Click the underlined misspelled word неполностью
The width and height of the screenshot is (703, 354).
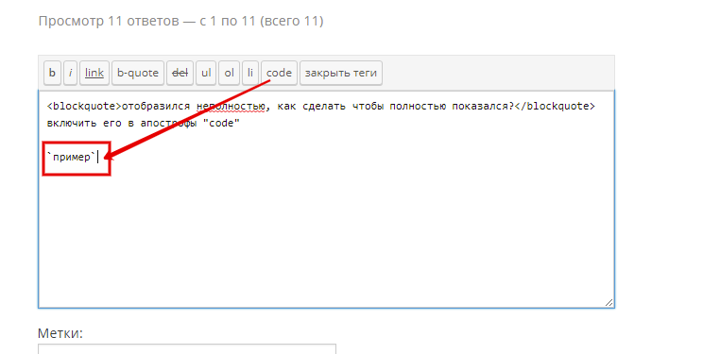231,107
